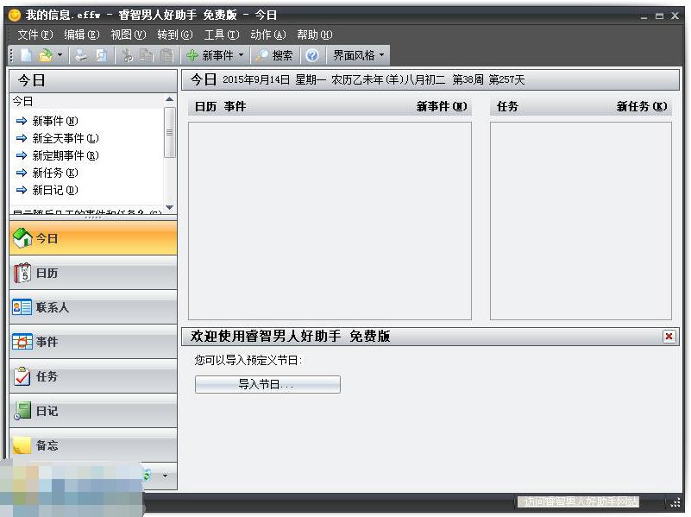691x517 pixels.
Task: Click the sidebar scrollbar up arrow
Action: pyautogui.click(x=170, y=99)
